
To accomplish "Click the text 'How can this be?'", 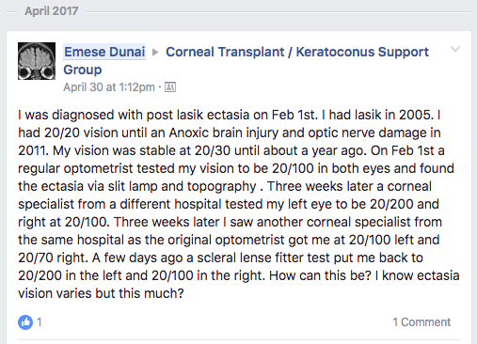I will pyautogui.click(x=320, y=275).
